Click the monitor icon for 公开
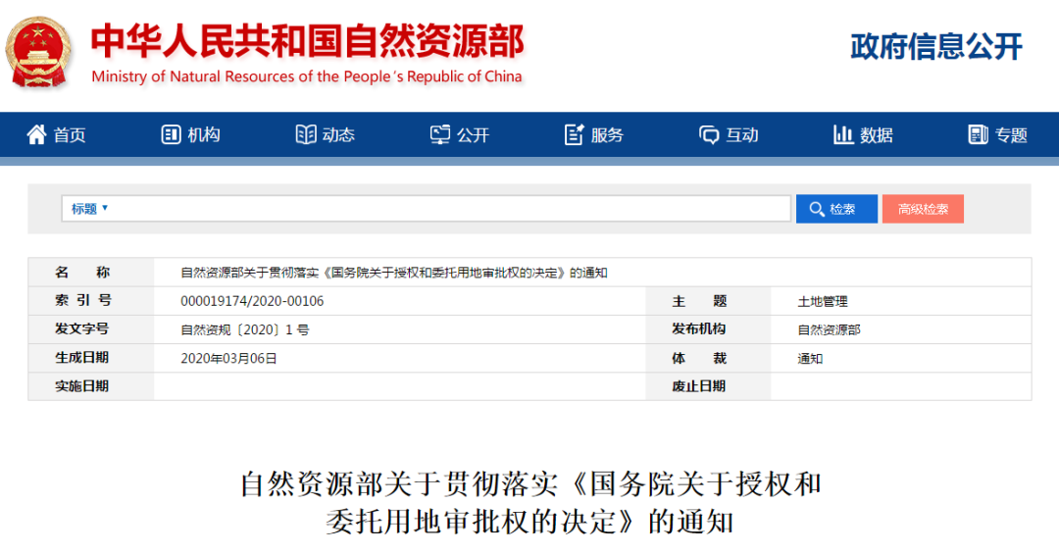Viewport: 1059px width, 554px height. pyautogui.click(x=439, y=134)
